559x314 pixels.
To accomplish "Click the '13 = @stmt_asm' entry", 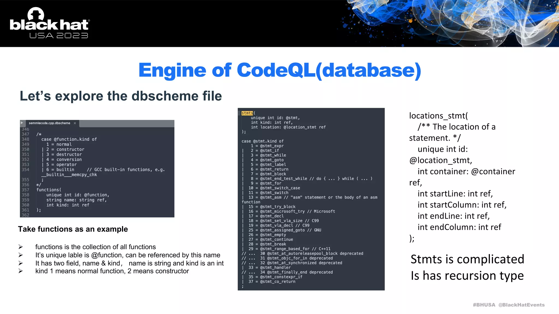I will [313, 197].
